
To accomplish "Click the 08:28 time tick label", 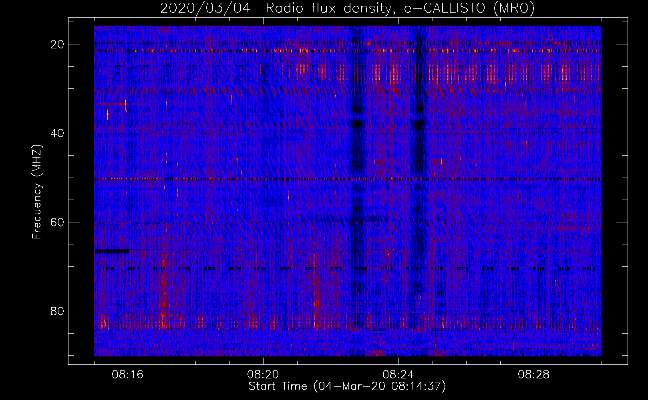I will coord(534,375).
